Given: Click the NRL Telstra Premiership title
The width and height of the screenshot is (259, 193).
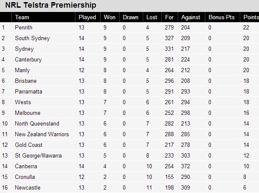Looking at the screenshot, I should point(50,6).
